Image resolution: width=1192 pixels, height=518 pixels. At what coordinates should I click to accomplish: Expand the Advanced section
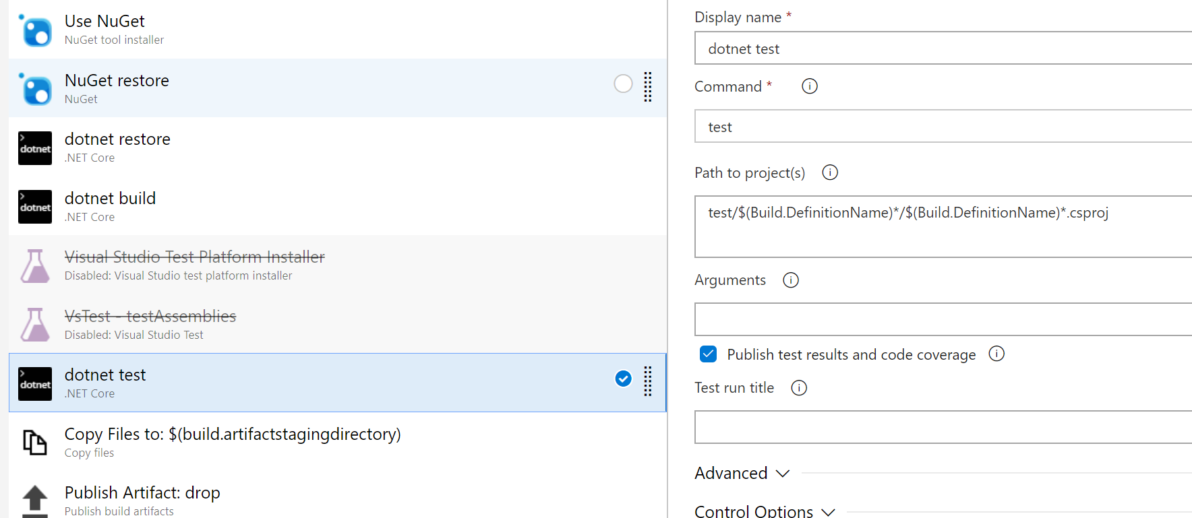[742, 473]
